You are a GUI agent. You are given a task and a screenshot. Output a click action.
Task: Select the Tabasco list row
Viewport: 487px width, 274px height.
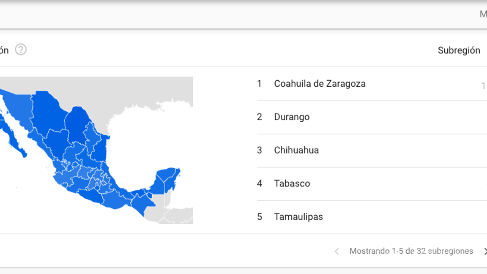pos(292,184)
